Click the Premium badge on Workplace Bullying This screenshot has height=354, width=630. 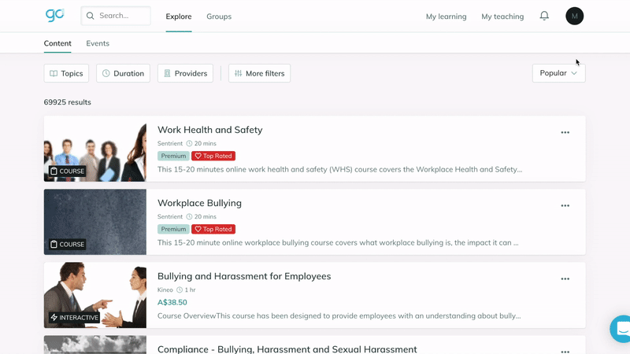(x=173, y=229)
